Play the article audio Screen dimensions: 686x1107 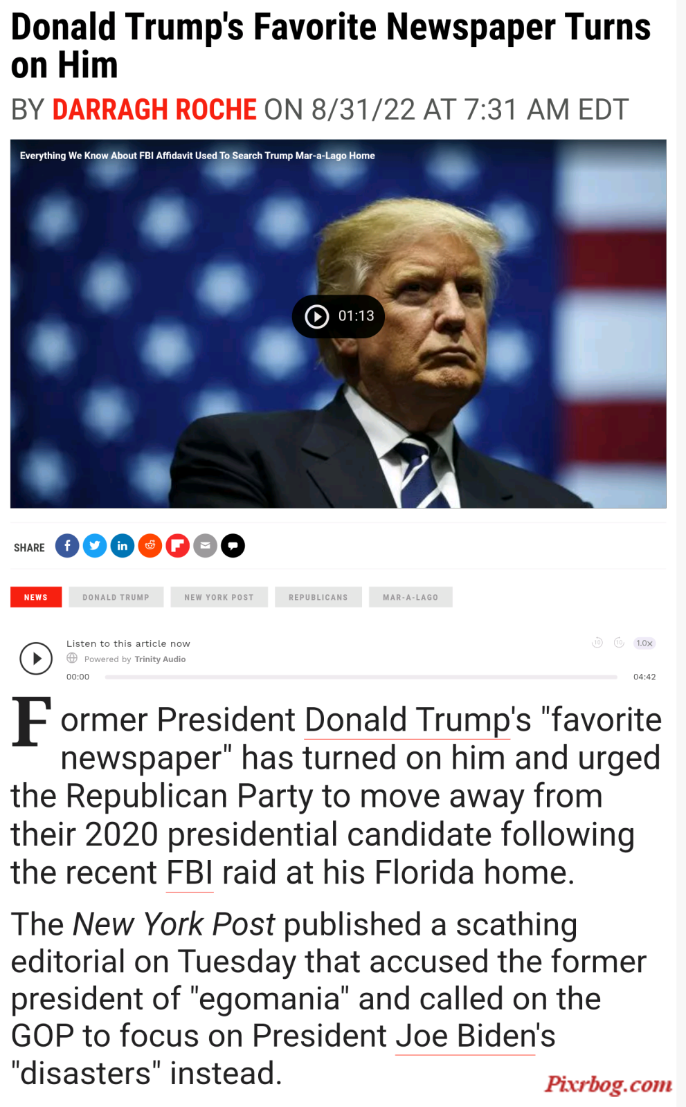pyautogui.click(x=36, y=658)
